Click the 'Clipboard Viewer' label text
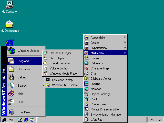 [x=101, y=79]
